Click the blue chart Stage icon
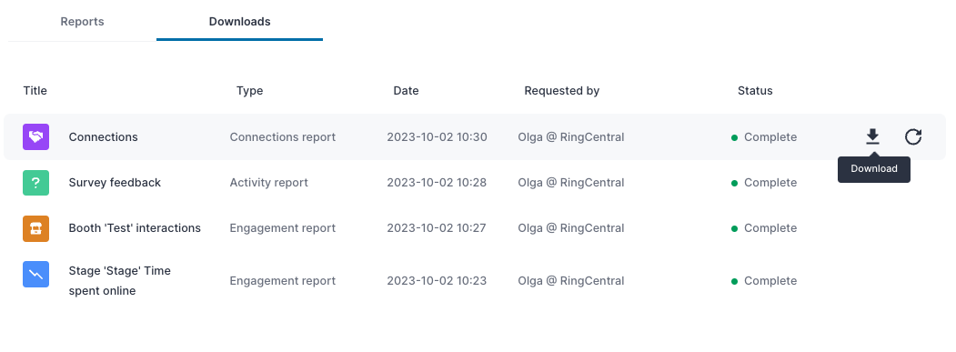The image size is (956, 352). coord(36,275)
